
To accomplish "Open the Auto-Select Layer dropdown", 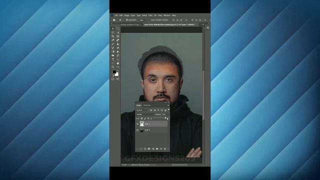I will [142, 20].
